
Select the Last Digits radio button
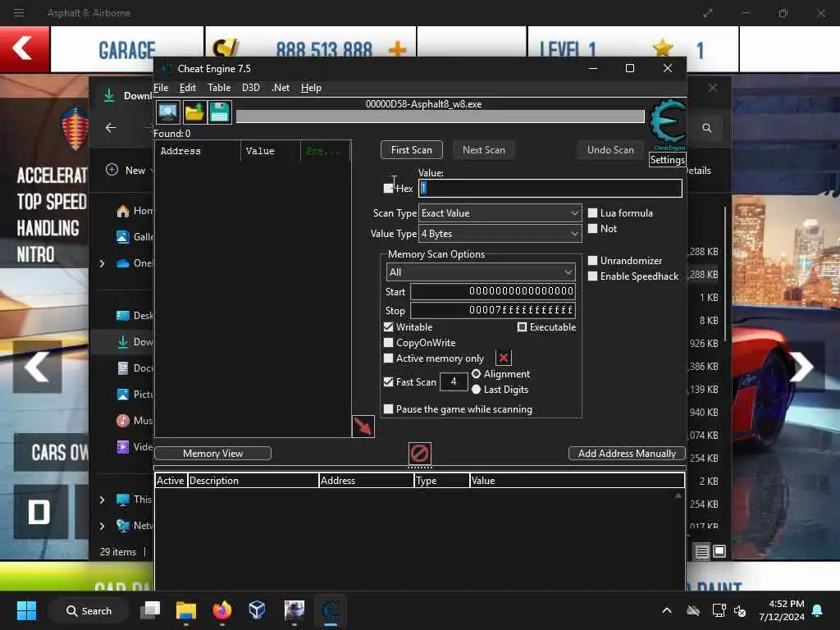pyautogui.click(x=476, y=390)
